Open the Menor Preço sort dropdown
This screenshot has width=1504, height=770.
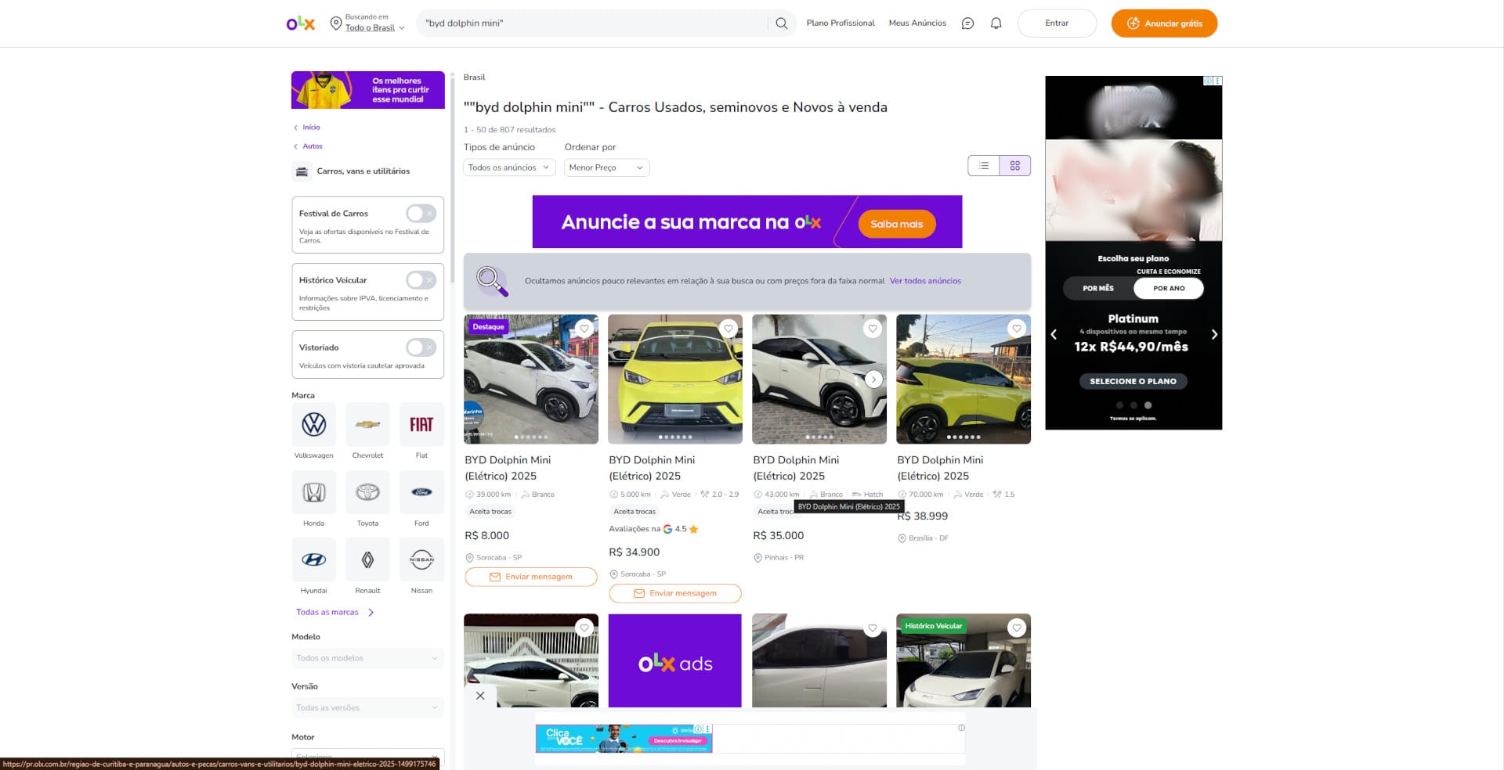click(607, 167)
